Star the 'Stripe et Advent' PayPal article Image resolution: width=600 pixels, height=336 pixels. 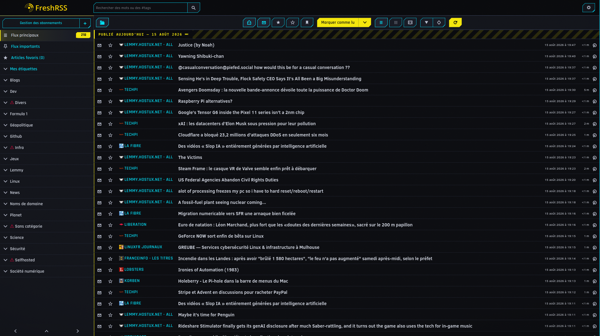pos(110,293)
